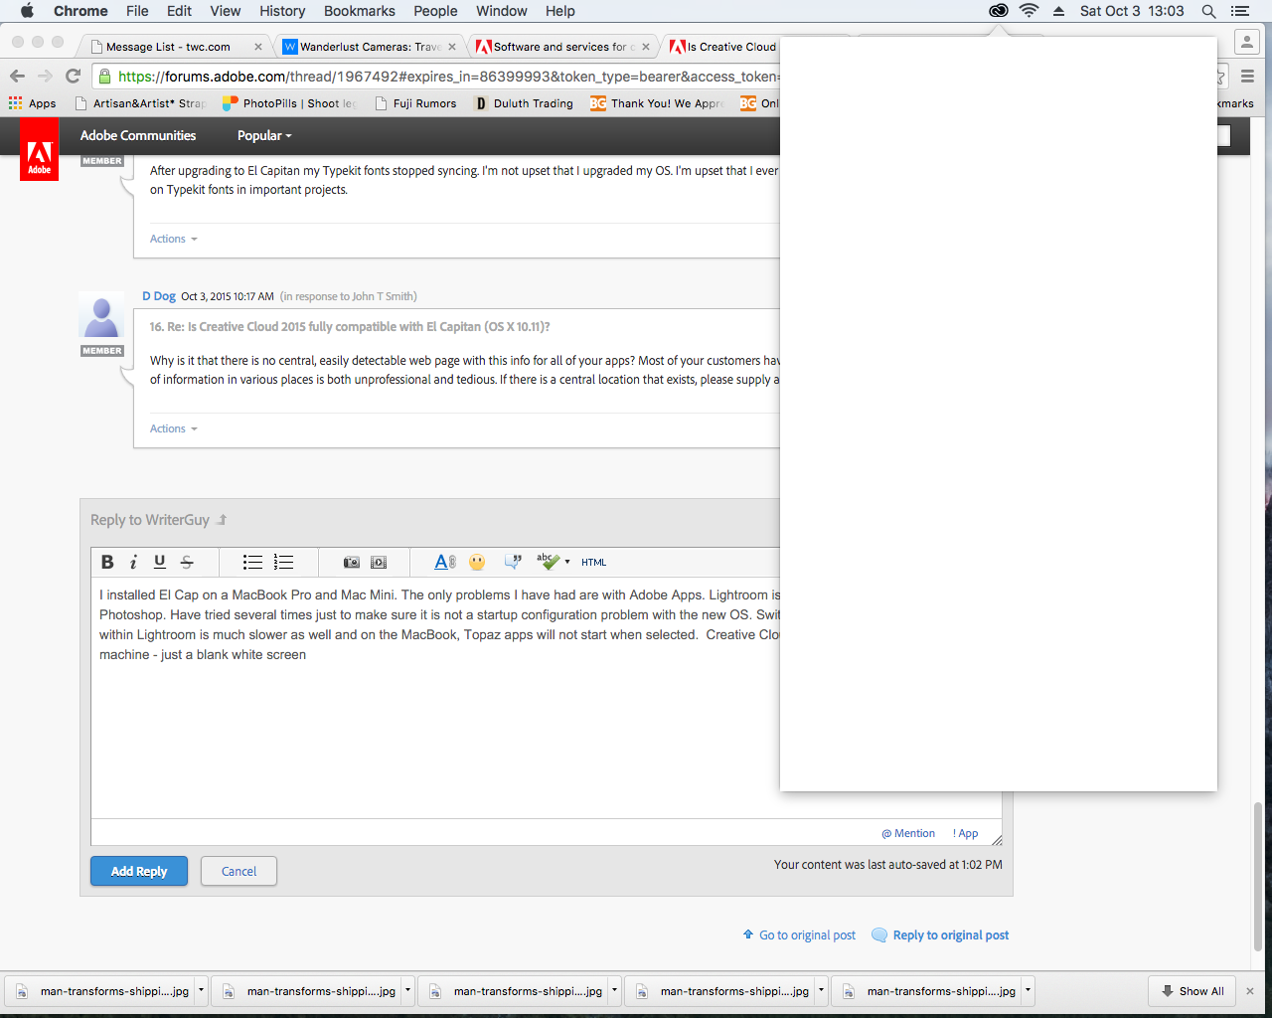Image resolution: width=1272 pixels, height=1018 pixels.
Task: Insert a numbered list
Action: [x=283, y=562]
